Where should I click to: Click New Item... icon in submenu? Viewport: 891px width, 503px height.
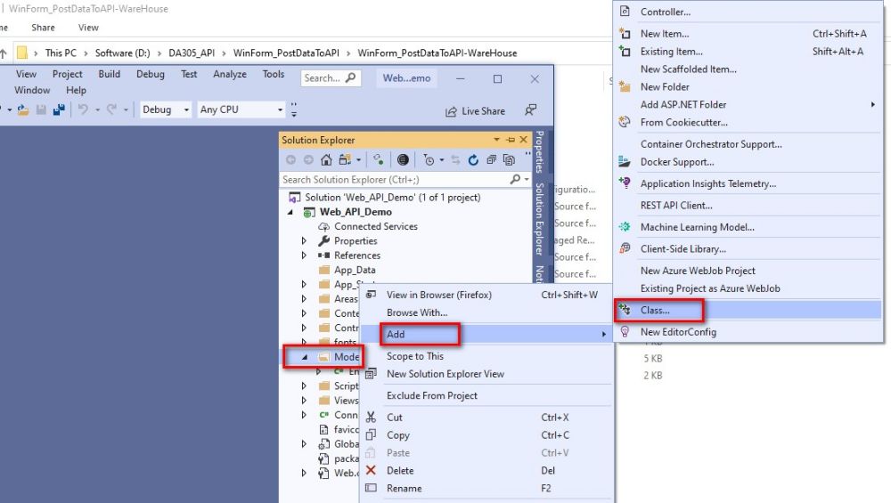[625, 34]
